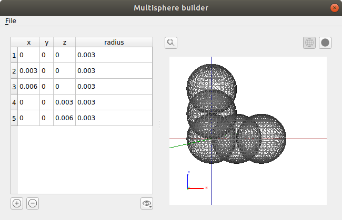Select row 3 header
This screenshot has width=342, height=220.
click(14, 87)
